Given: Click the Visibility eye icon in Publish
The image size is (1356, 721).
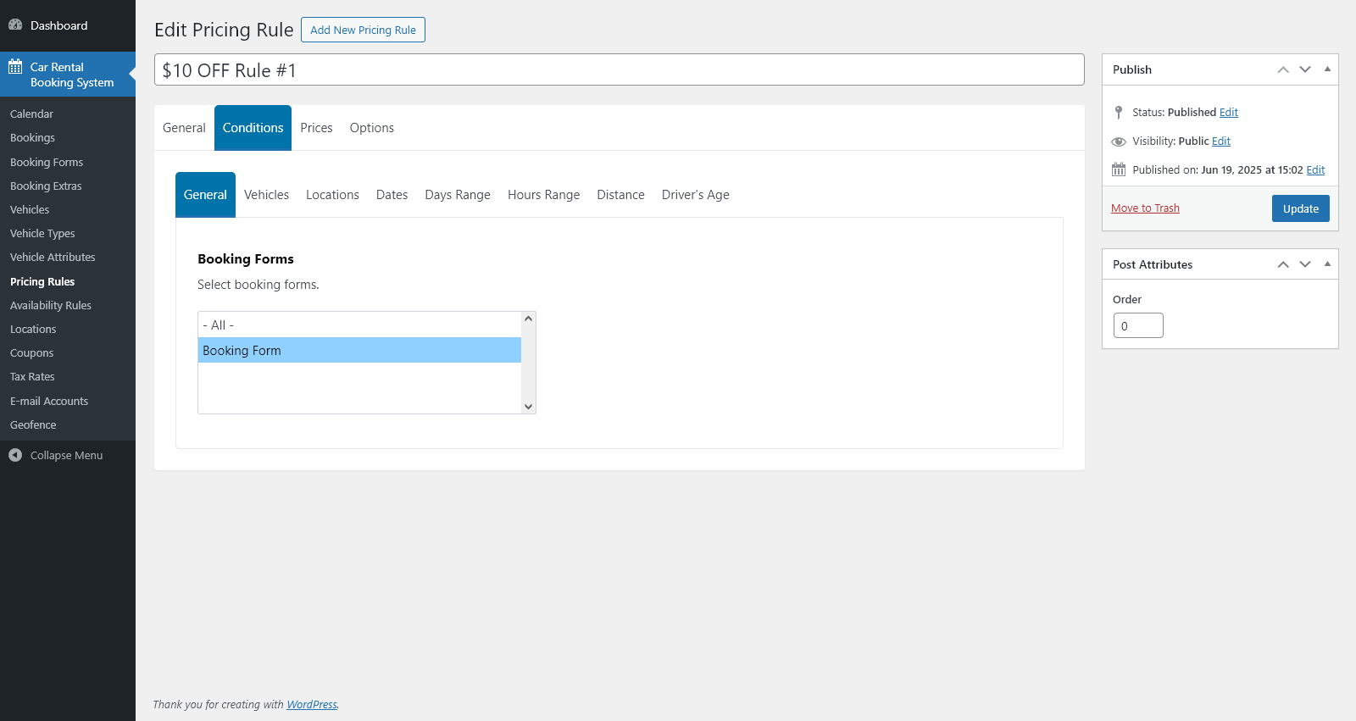Looking at the screenshot, I should [x=1119, y=141].
